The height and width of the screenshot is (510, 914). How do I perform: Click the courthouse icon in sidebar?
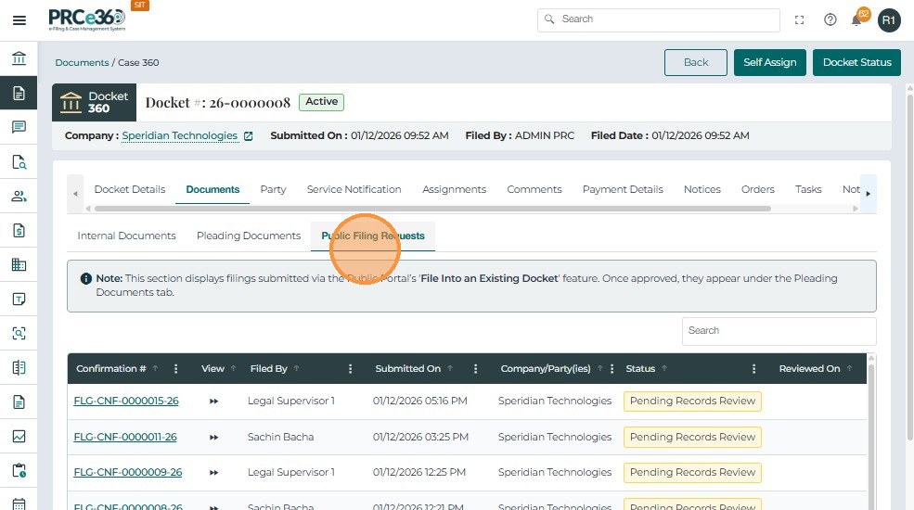pos(19,59)
